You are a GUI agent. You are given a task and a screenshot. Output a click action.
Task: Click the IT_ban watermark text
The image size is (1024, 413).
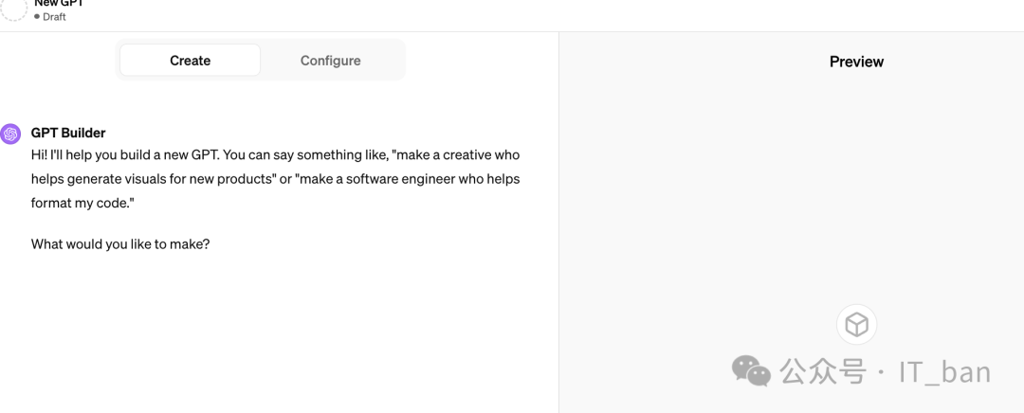tap(944, 371)
